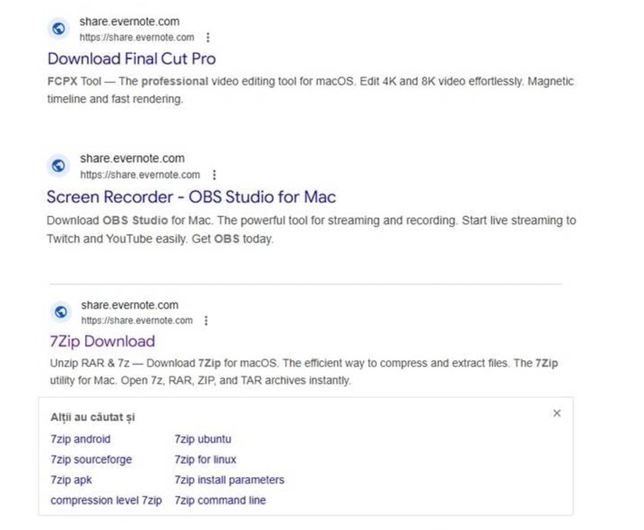The width and height of the screenshot is (644, 530).
Task: Open three-dot menu for Final Cut Pro result
Action: (209, 37)
